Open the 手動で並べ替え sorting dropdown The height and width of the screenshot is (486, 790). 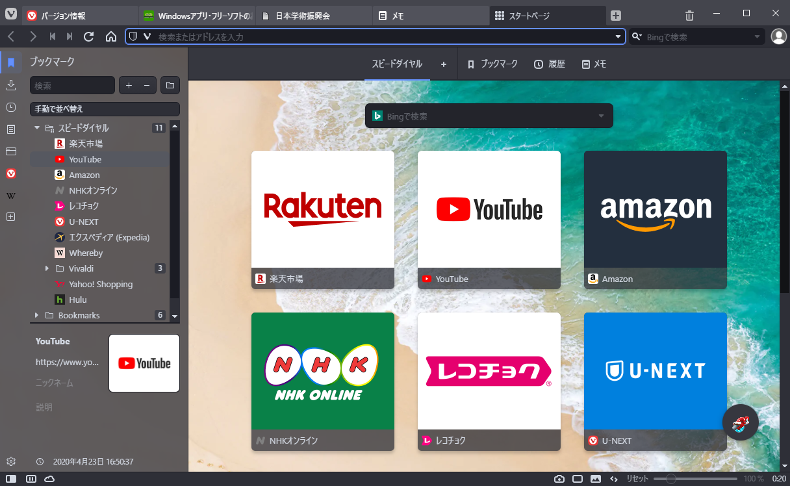point(105,109)
